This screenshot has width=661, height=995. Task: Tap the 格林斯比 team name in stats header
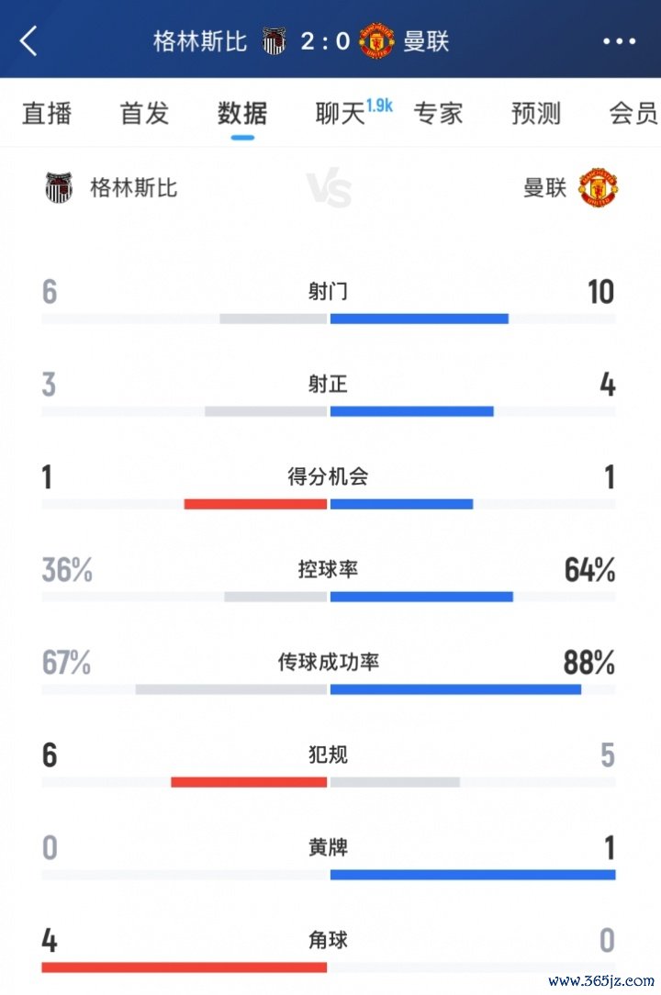point(134,188)
